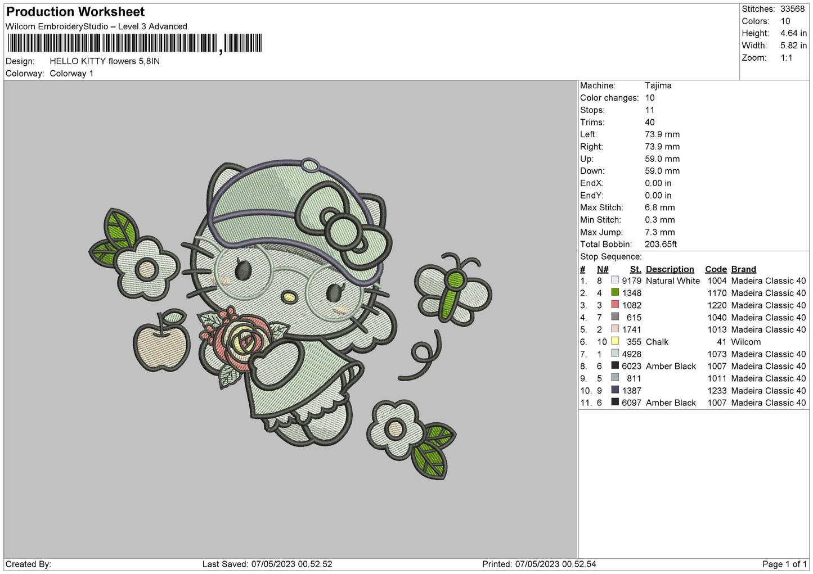Click the Min Stitch value '0.3 mm'
The height and width of the screenshot is (574, 813).
pos(660,220)
